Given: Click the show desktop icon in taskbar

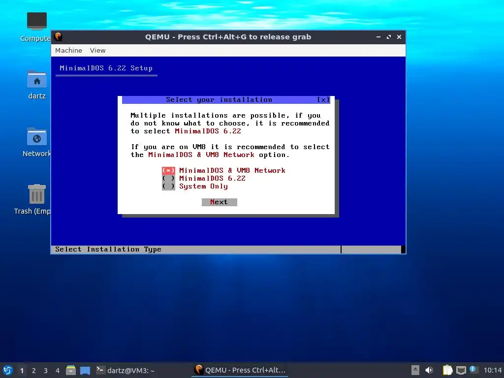Looking at the screenshot, I should point(85,370).
